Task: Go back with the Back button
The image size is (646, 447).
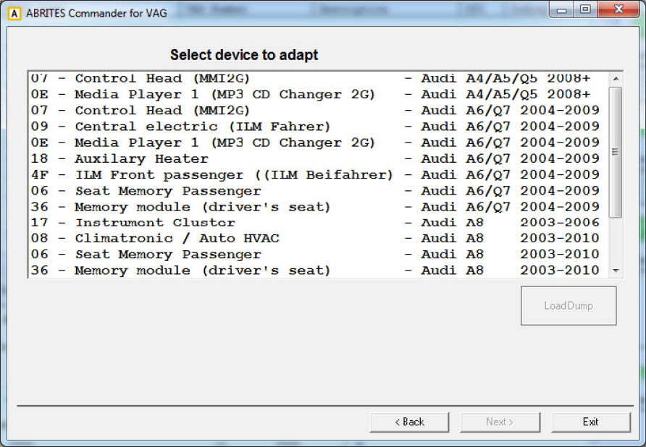Action: tap(409, 422)
